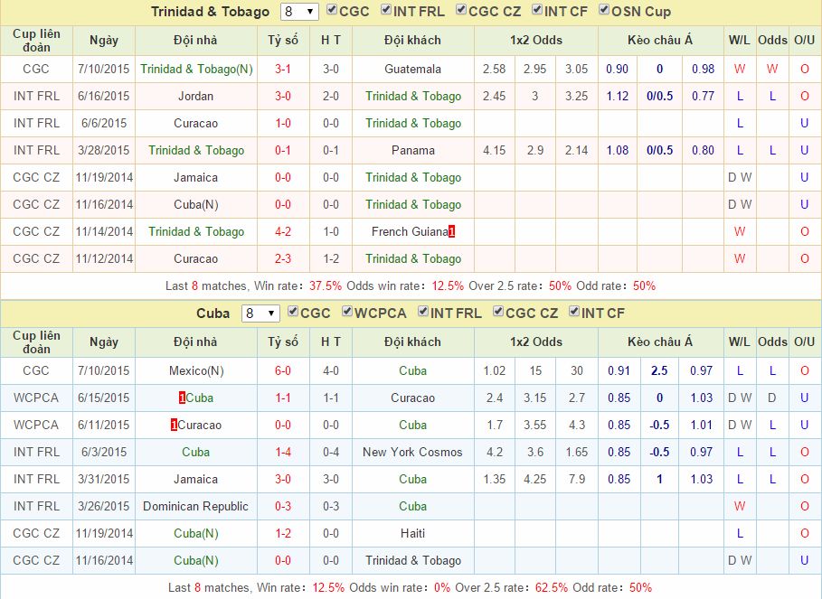Image resolution: width=822 pixels, height=599 pixels.
Task: Click 1-2 score of Haiti match
Action: coord(283,534)
